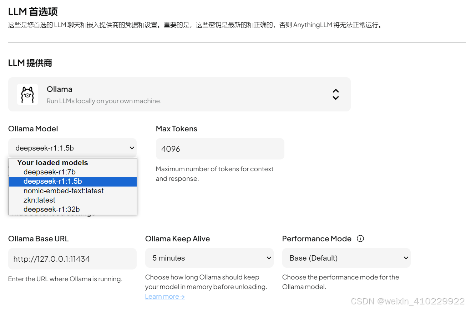Image resolution: width=466 pixels, height=309 pixels.
Task: Click the 'Ollama Keep Alive' label
Action: click(177, 239)
